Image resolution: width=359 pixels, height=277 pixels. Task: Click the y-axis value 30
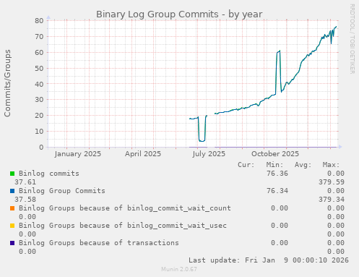(x=39, y=100)
